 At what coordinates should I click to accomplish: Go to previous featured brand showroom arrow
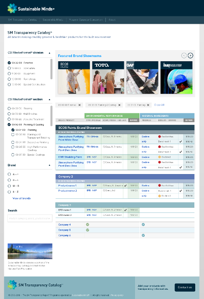click(184, 55)
